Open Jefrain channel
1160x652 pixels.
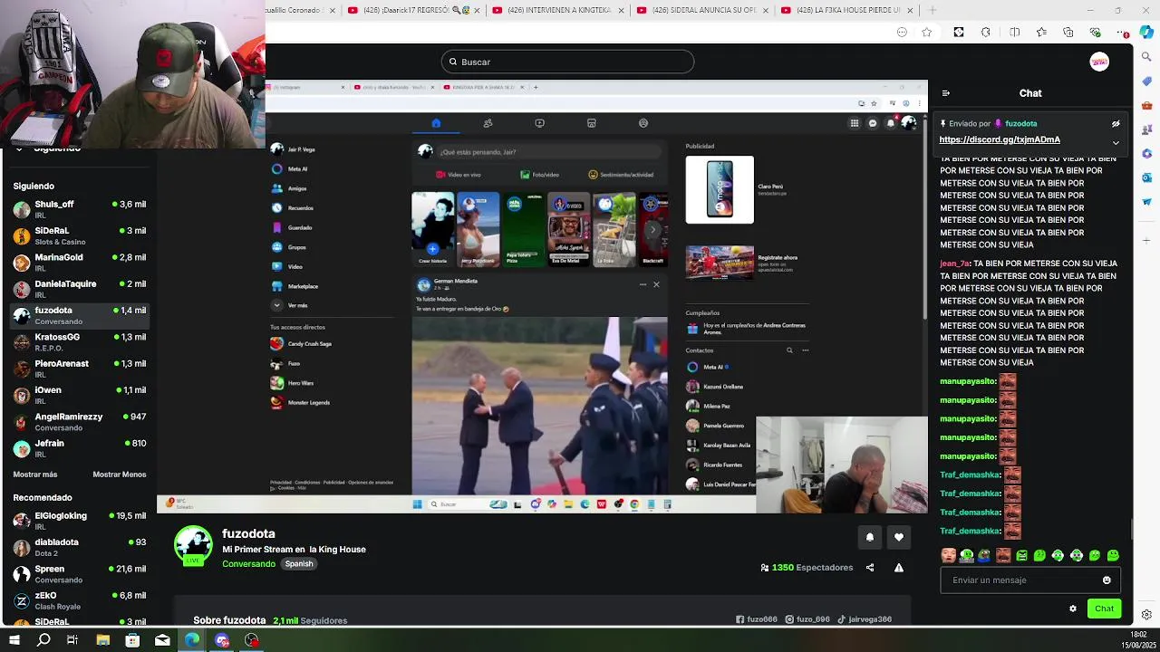(x=79, y=448)
